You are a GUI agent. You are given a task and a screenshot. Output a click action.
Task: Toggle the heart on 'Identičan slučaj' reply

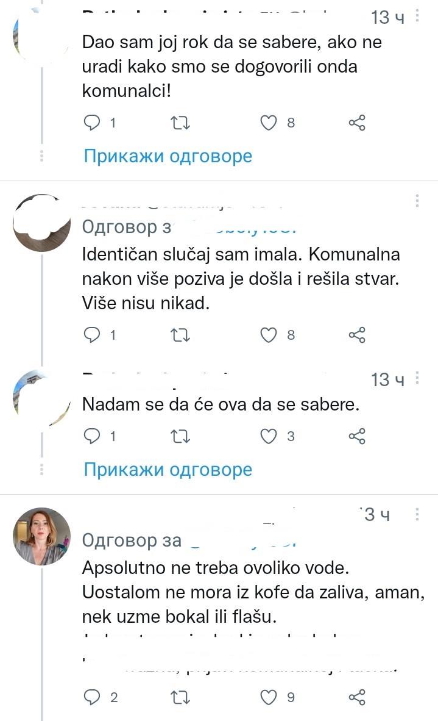267,334
